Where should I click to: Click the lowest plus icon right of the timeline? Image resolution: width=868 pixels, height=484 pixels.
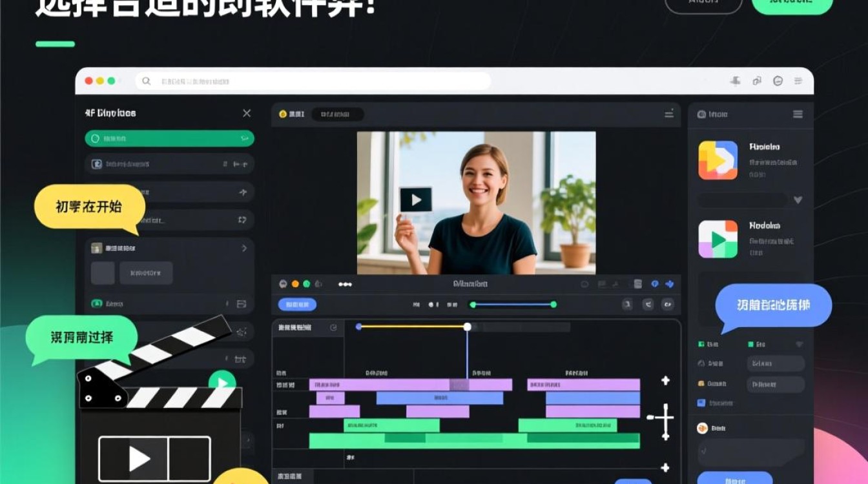click(x=665, y=468)
